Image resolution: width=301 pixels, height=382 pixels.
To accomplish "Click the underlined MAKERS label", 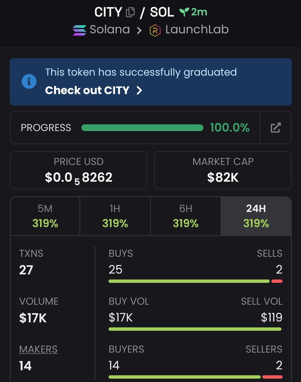I will click(38, 349).
